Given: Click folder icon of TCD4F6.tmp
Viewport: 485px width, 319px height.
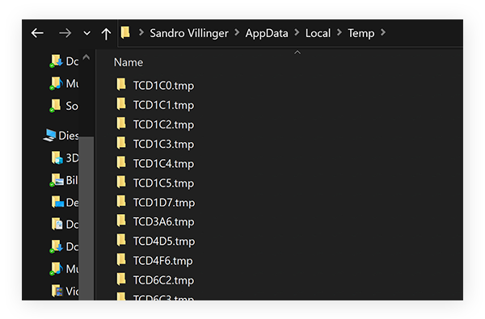Looking at the screenshot, I should click(121, 259).
